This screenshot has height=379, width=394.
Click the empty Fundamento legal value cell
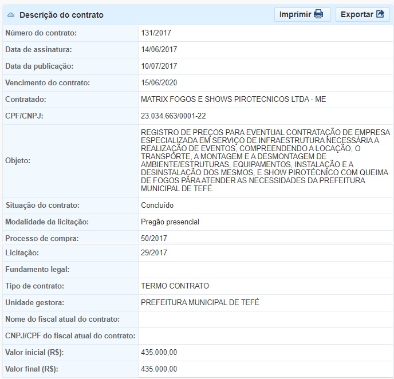click(265, 269)
